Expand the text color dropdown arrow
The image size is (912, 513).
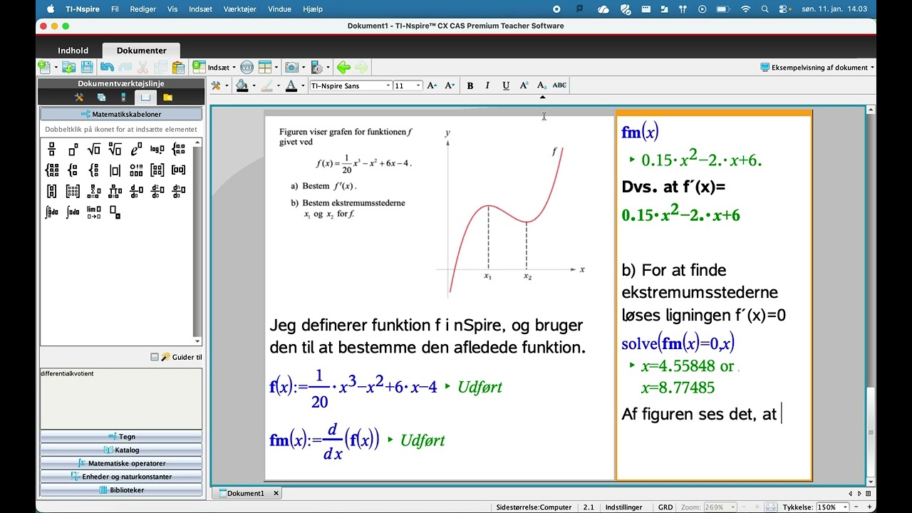click(x=303, y=85)
